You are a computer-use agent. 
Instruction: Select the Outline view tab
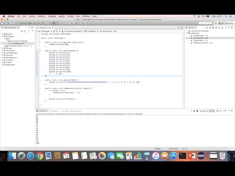tap(190, 28)
